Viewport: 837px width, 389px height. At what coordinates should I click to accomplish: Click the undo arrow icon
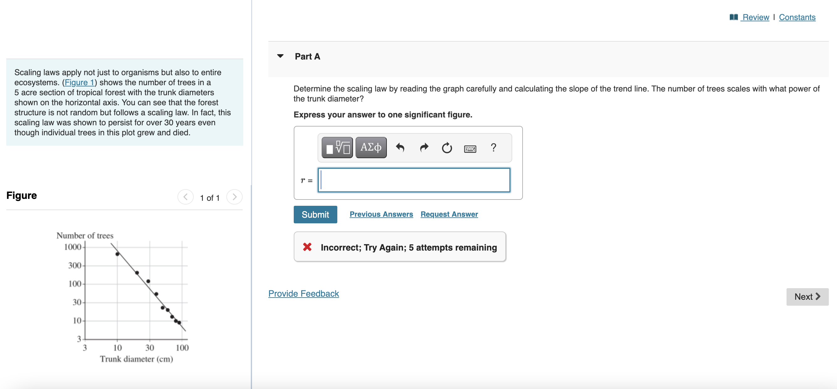coord(400,148)
